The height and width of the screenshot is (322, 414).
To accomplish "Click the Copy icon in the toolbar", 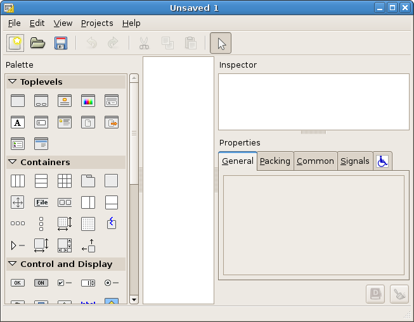I will (x=167, y=43).
